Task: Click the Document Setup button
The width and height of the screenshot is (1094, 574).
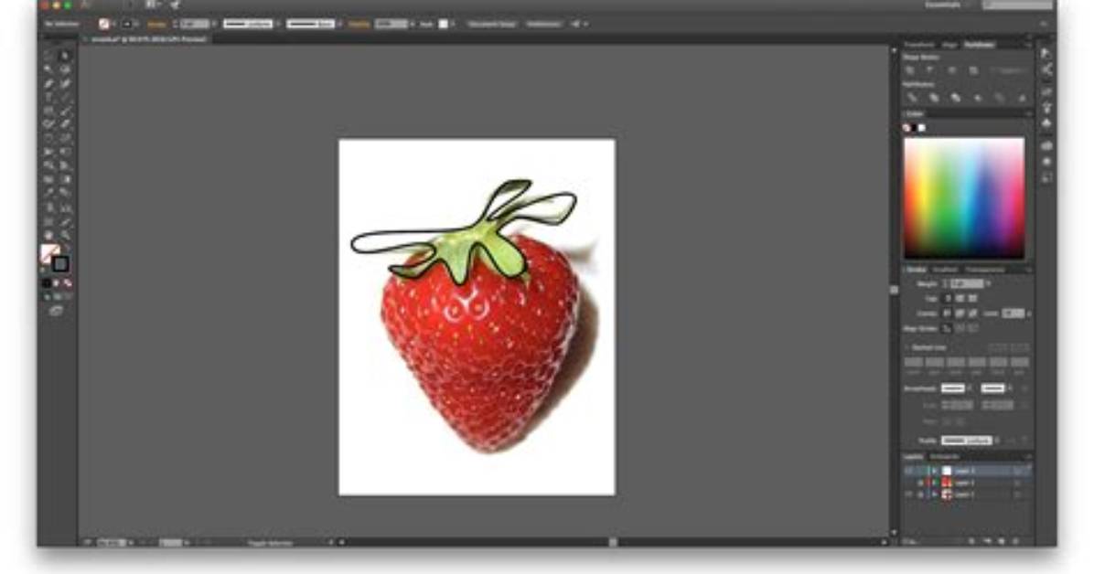Action: [x=492, y=24]
